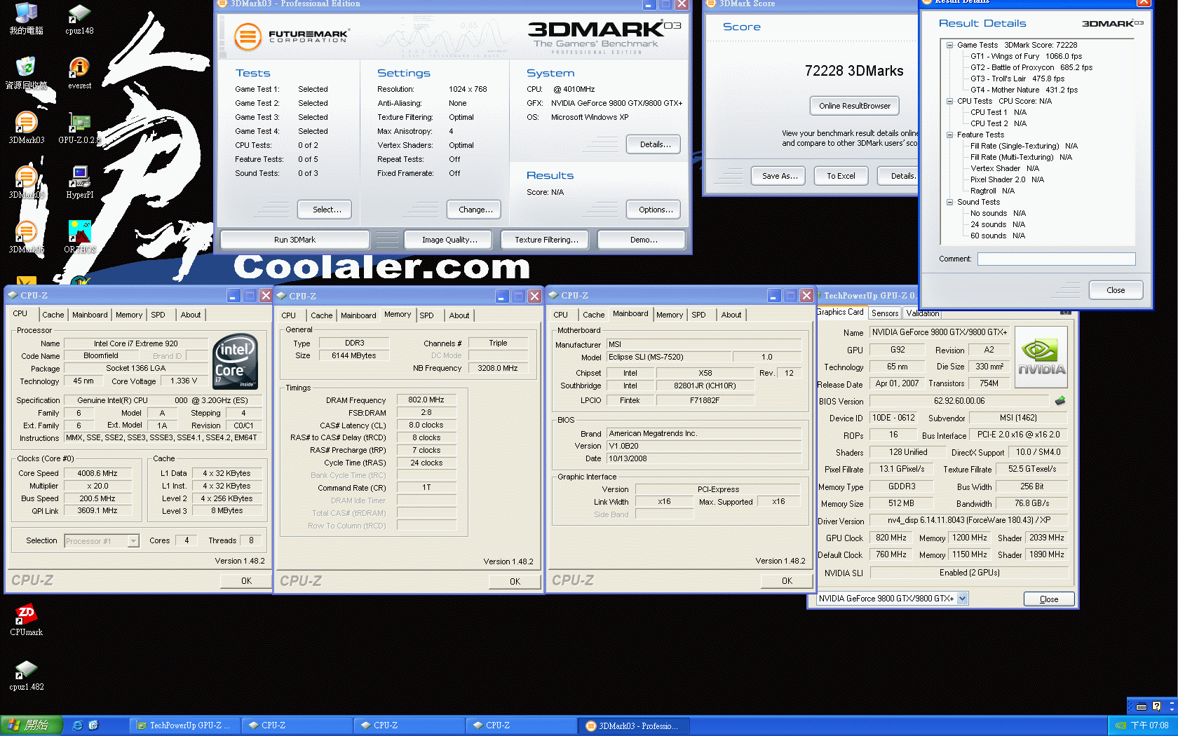This screenshot has height=736, width=1178.
Task: Click the language bar help icon
Action: 1157,707
